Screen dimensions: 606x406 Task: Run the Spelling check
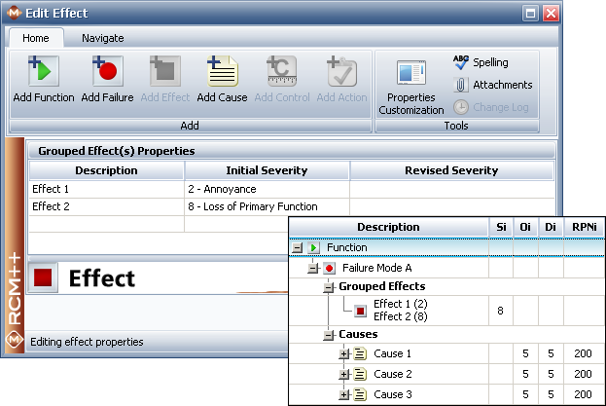(x=481, y=62)
